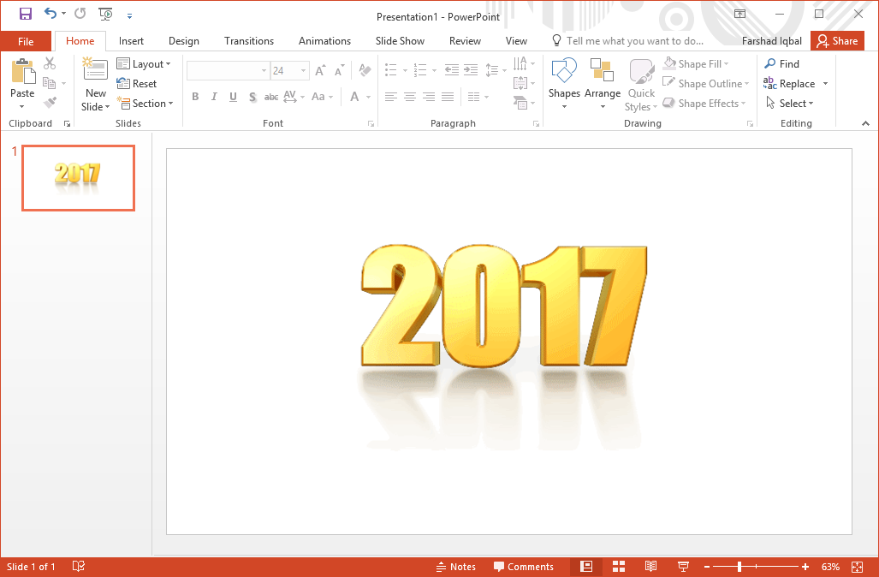Screen dimensions: 879x577
Task: Click Find in Editing group
Action: click(x=781, y=64)
